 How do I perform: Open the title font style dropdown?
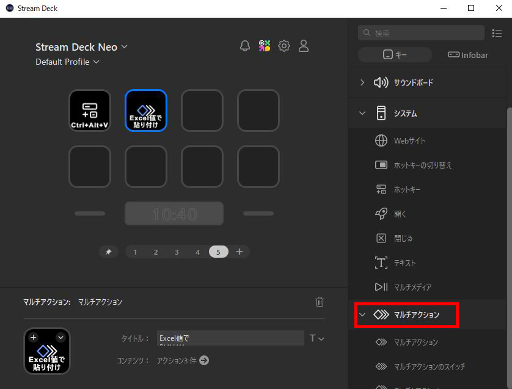[316, 338]
